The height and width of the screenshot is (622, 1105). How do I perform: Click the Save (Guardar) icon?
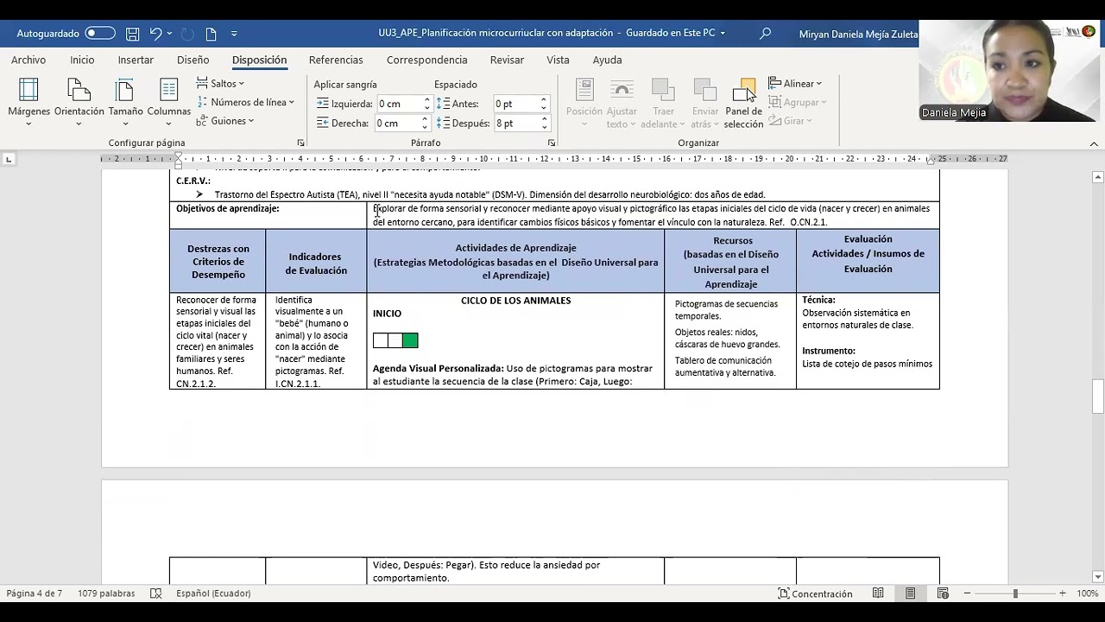[x=133, y=34]
